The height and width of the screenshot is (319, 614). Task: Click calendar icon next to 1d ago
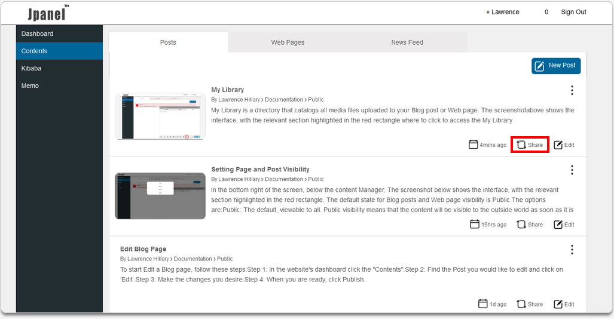483,303
